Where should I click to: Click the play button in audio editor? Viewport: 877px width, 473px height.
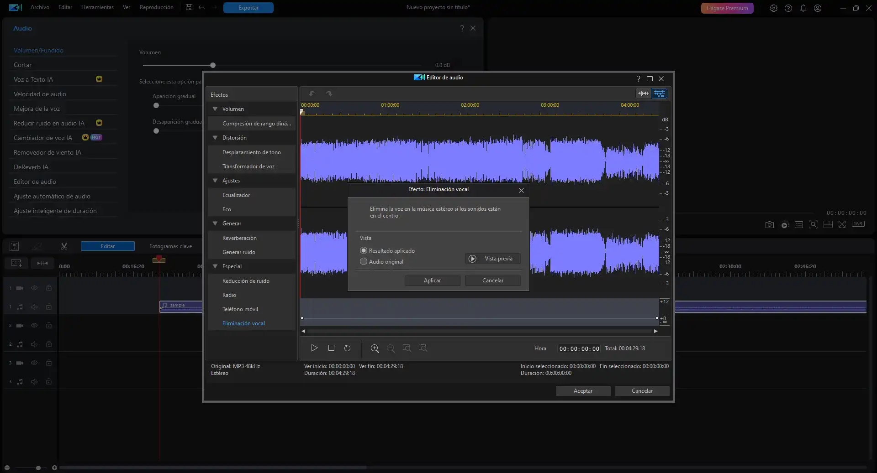click(x=314, y=348)
